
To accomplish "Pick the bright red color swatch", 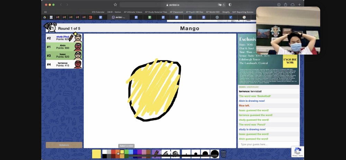I will [x=113, y=152].
